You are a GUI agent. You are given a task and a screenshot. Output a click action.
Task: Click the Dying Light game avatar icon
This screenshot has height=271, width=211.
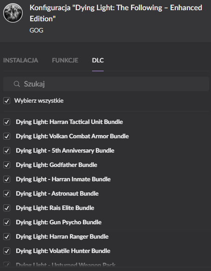pyautogui.click(x=13, y=13)
